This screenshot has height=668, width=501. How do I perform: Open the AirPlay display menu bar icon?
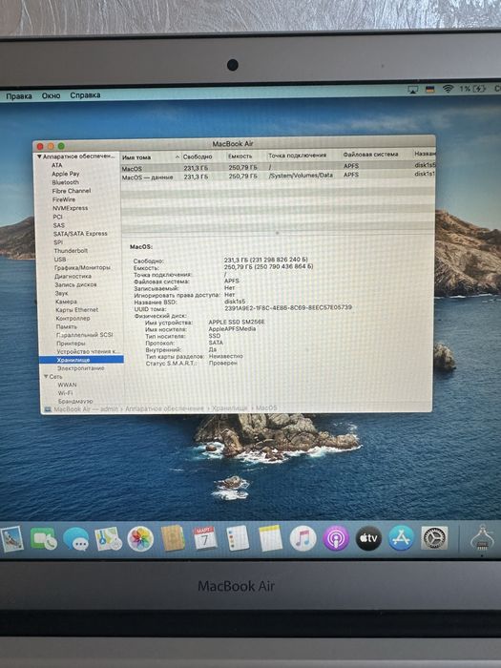coord(412,90)
